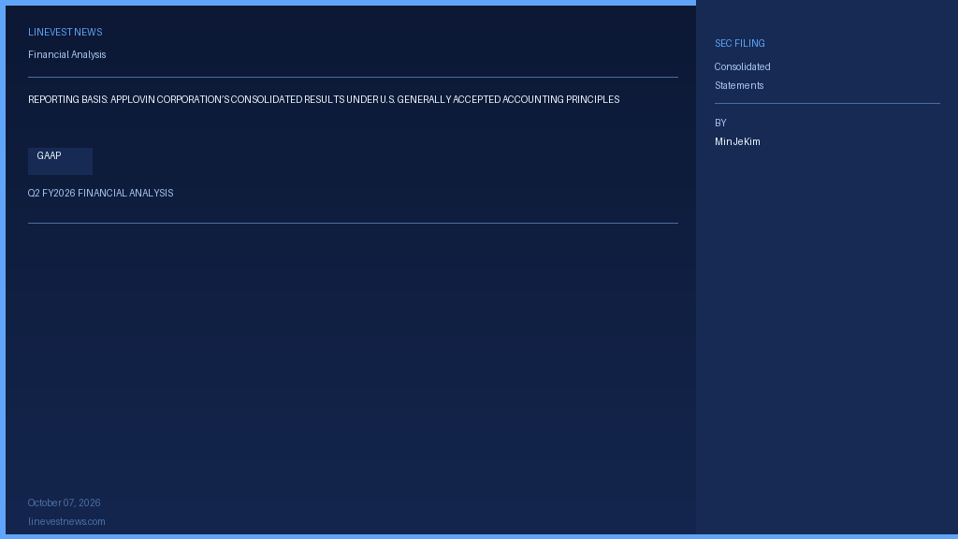Click the SEC FILING label
Viewport: 958px width, 539px height.
coord(739,43)
